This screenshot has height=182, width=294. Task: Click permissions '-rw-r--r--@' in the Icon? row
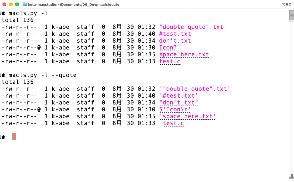[21, 48]
